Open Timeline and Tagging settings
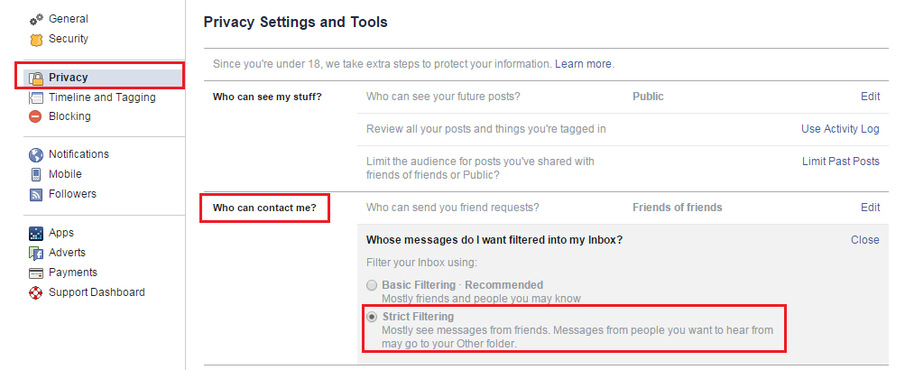 click(x=101, y=97)
